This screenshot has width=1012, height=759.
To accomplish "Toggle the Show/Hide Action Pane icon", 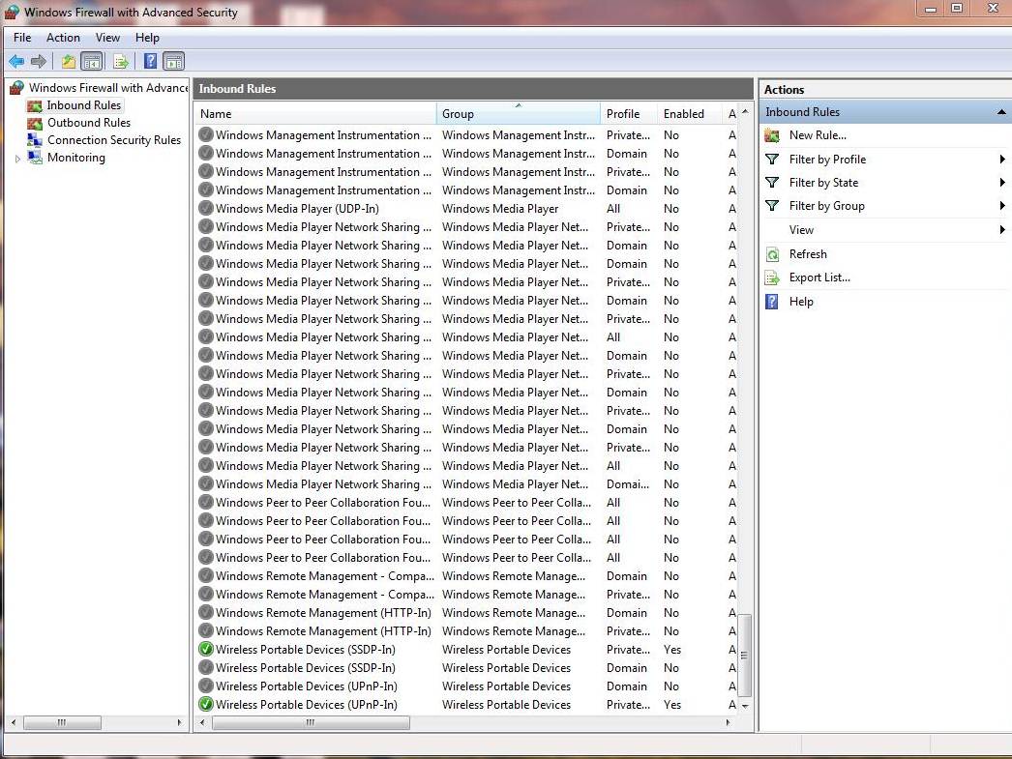I will click(173, 61).
